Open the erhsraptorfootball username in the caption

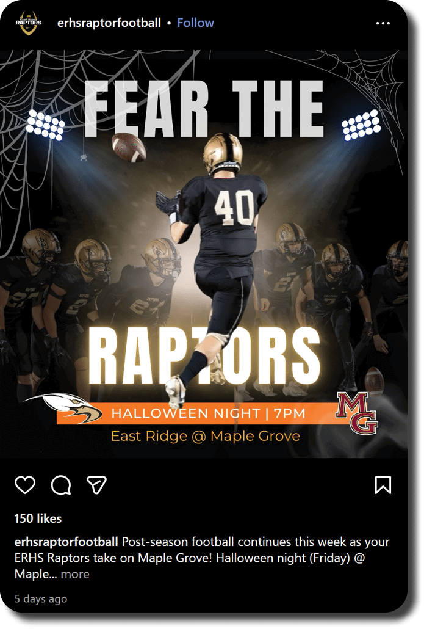pyautogui.click(x=66, y=542)
